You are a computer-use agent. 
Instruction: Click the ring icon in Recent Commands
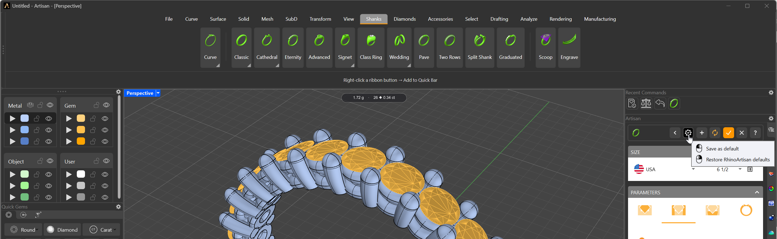pyautogui.click(x=674, y=103)
